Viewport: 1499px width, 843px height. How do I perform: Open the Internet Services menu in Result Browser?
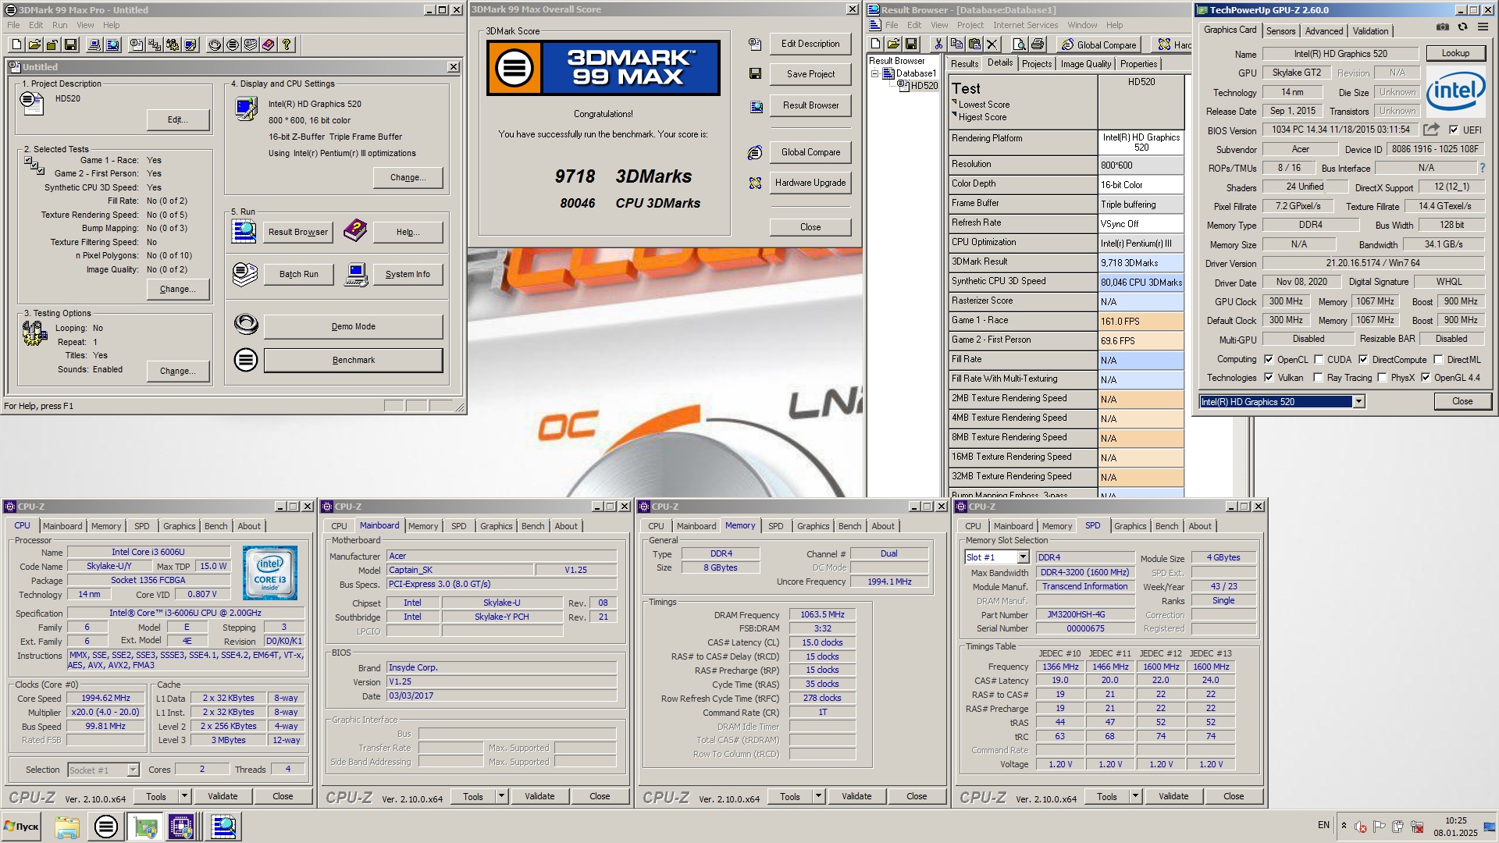click(x=1026, y=25)
